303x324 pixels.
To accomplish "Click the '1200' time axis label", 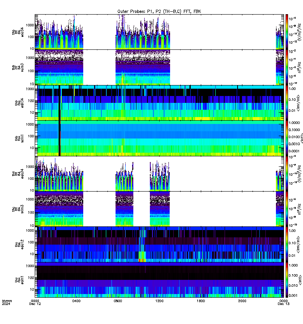I will tap(159, 301).
